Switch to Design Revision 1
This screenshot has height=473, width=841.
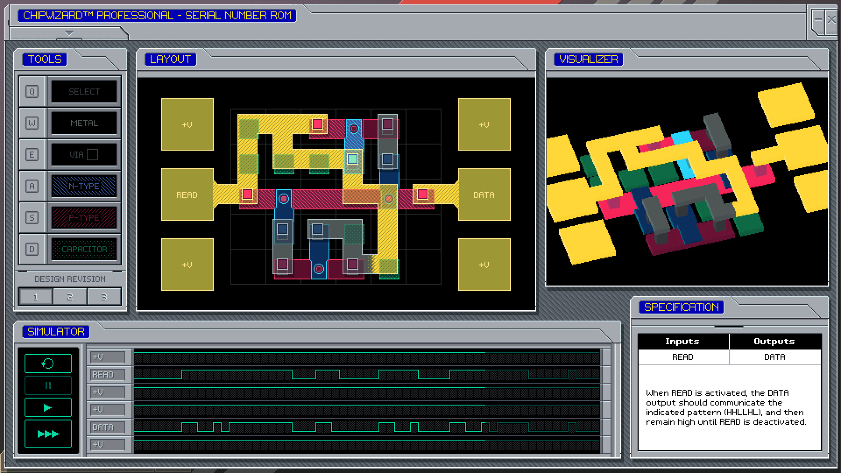tap(36, 296)
